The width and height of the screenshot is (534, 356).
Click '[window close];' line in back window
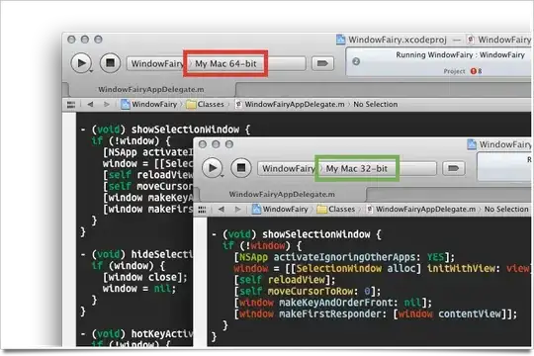coord(145,277)
